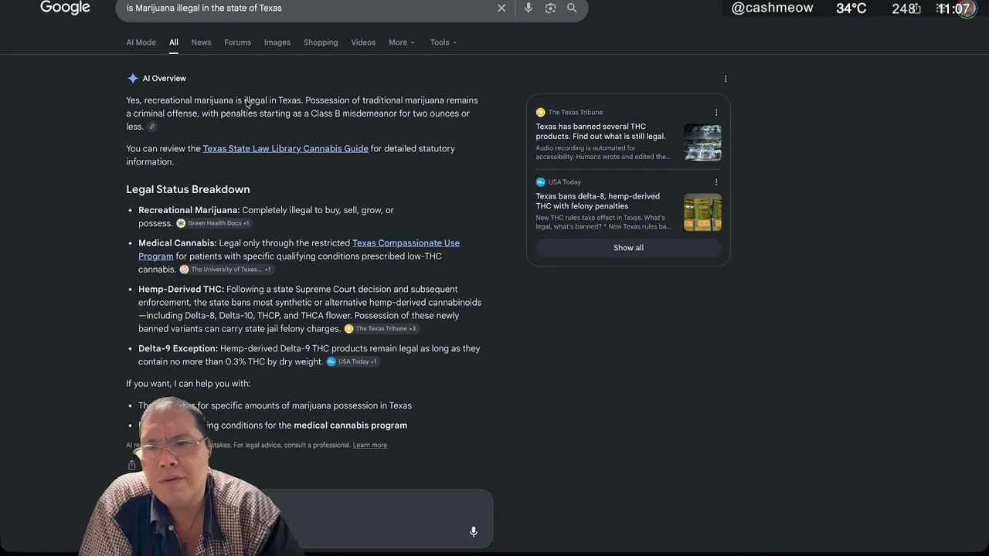Click "The Texas Tribune" publisher name in card

pos(576,113)
